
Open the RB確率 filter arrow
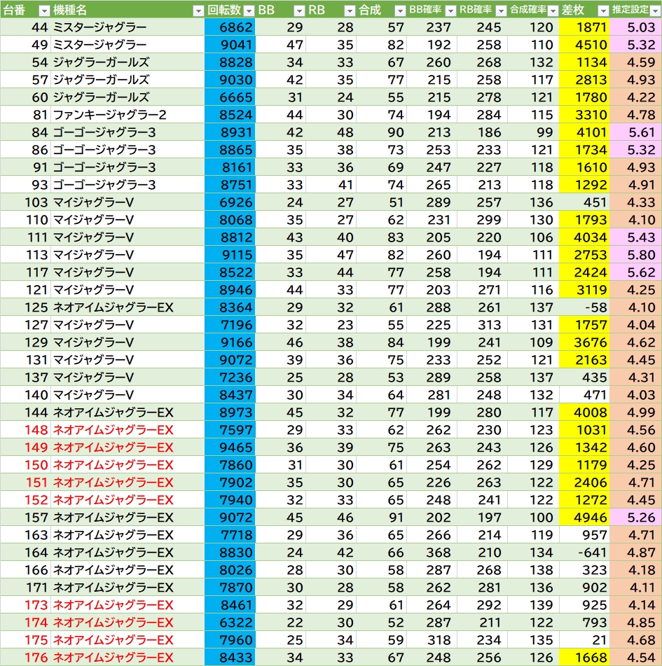(x=501, y=11)
